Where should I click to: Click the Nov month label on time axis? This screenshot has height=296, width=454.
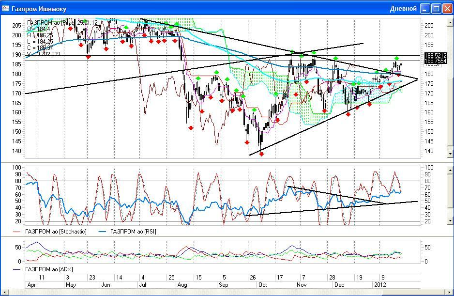[x=302, y=285]
